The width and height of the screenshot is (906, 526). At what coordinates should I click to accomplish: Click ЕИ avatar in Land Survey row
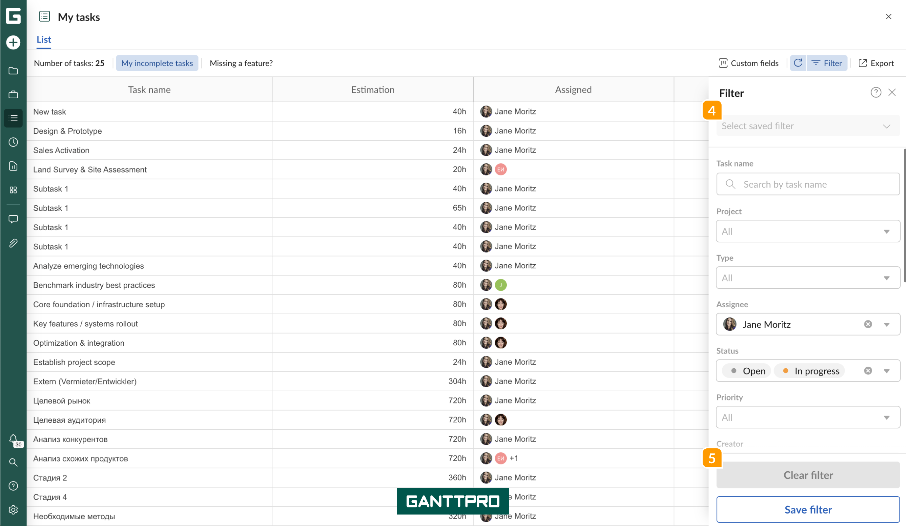pyautogui.click(x=501, y=169)
